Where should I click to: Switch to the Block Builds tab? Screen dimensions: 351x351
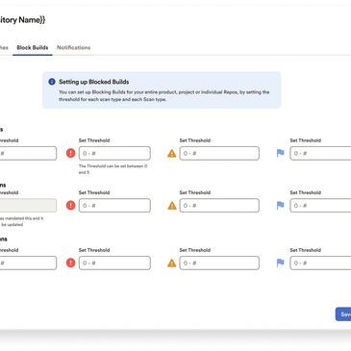coord(33,48)
